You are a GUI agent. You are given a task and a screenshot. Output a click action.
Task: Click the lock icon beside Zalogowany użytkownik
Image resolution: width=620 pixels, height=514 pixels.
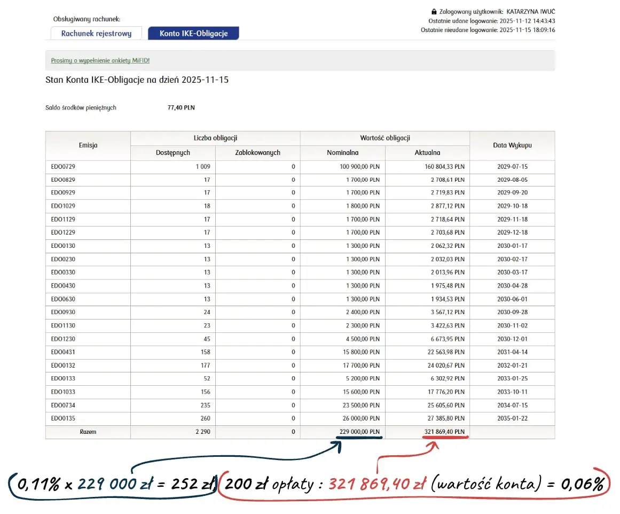click(434, 12)
